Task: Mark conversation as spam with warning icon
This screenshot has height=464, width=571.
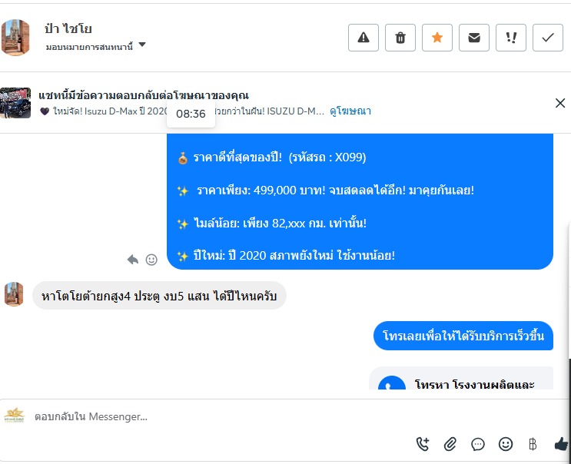Action: 364,38
